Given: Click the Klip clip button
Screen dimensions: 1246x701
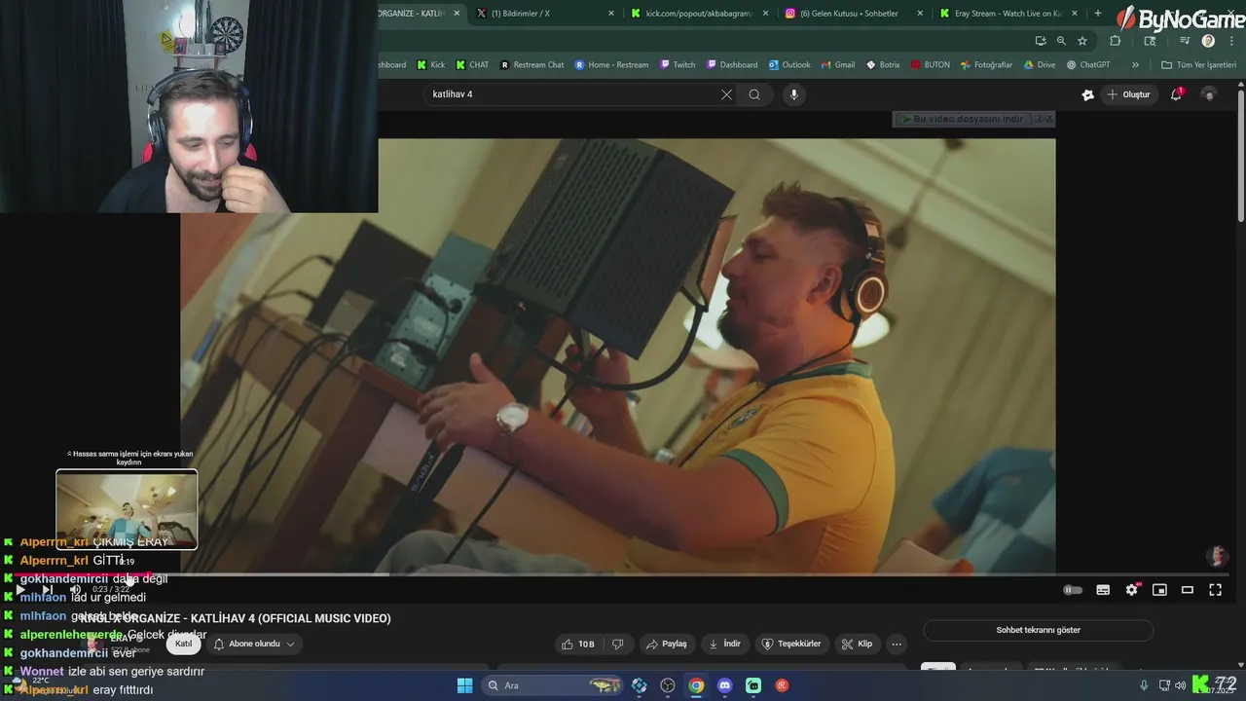Looking at the screenshot, I should point(858,644).
